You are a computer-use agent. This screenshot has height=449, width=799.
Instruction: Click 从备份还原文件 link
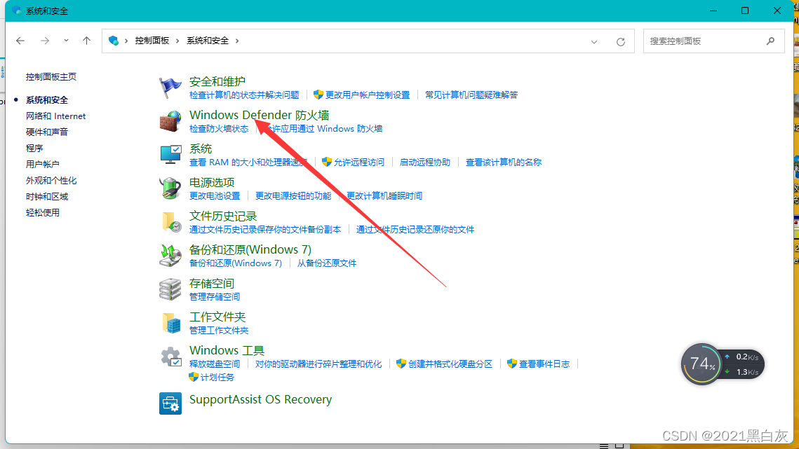tap(327, 263)
